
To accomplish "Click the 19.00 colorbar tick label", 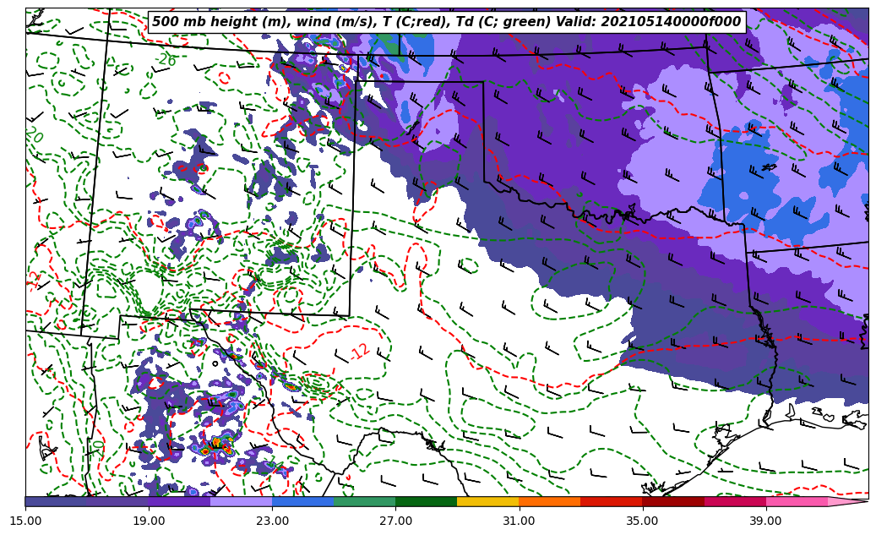I will tap(149, 521).
